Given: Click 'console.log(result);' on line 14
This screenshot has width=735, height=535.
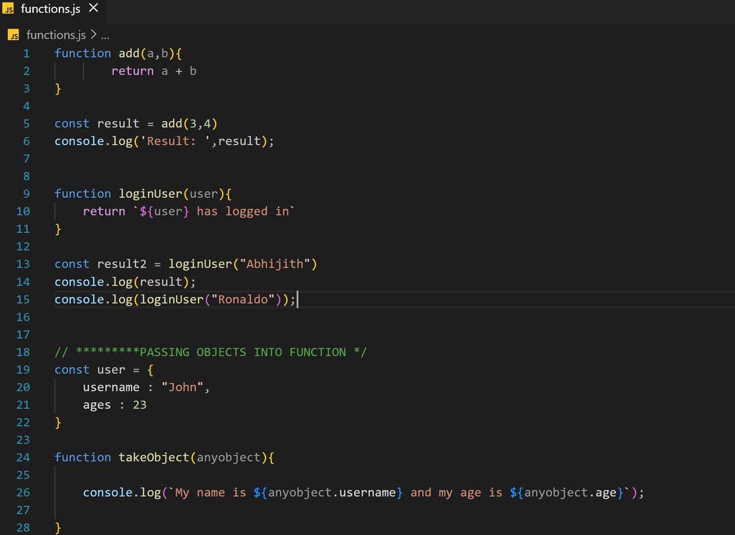Looking at the screenshot, I should coord(126,282).
